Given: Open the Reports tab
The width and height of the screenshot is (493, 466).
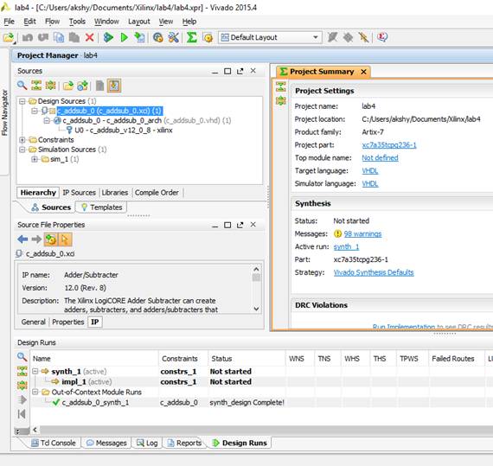Looking at the screenshot, I should [x=184, y=443].
